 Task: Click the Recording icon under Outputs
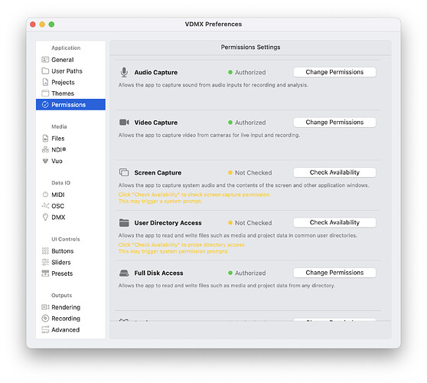coord(45,319)
